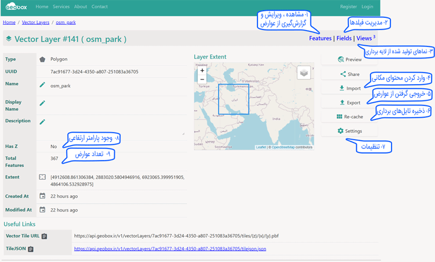Open the tilejson.json URL link
The height and width of the screenshot is (262, 435).
pyautogui.click(x=170, y=249)
